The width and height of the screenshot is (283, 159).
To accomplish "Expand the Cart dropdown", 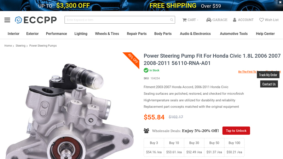I will (198, 20).
